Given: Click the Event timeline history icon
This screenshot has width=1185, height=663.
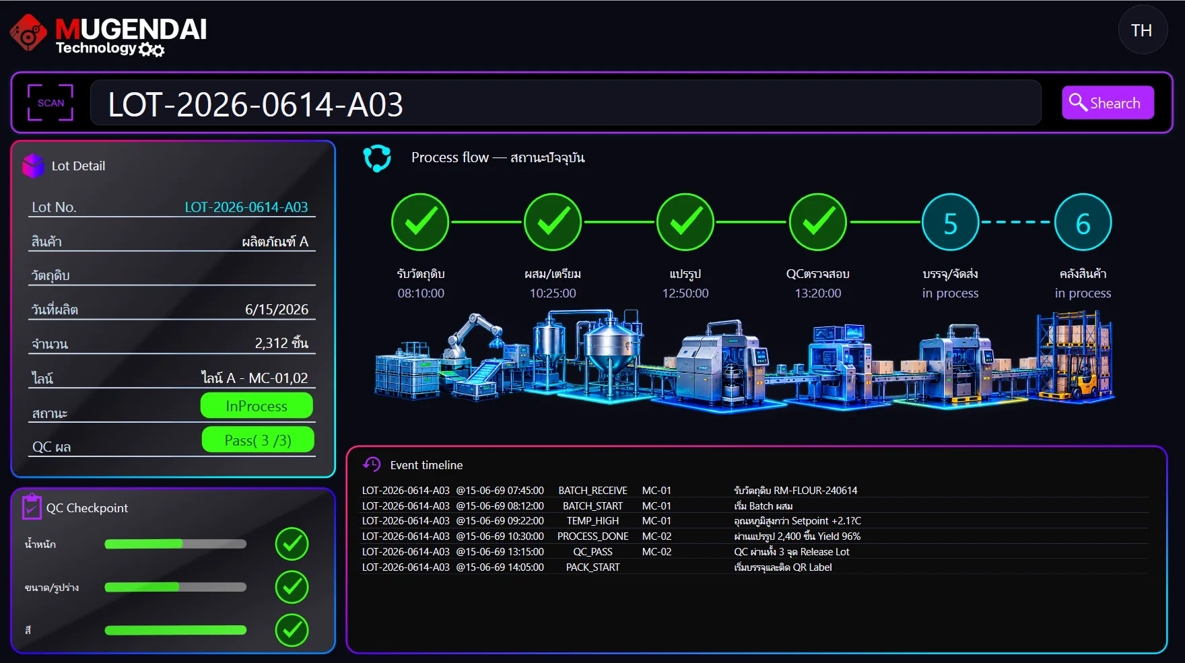Looking at the screenshot, I should point(372,464).
